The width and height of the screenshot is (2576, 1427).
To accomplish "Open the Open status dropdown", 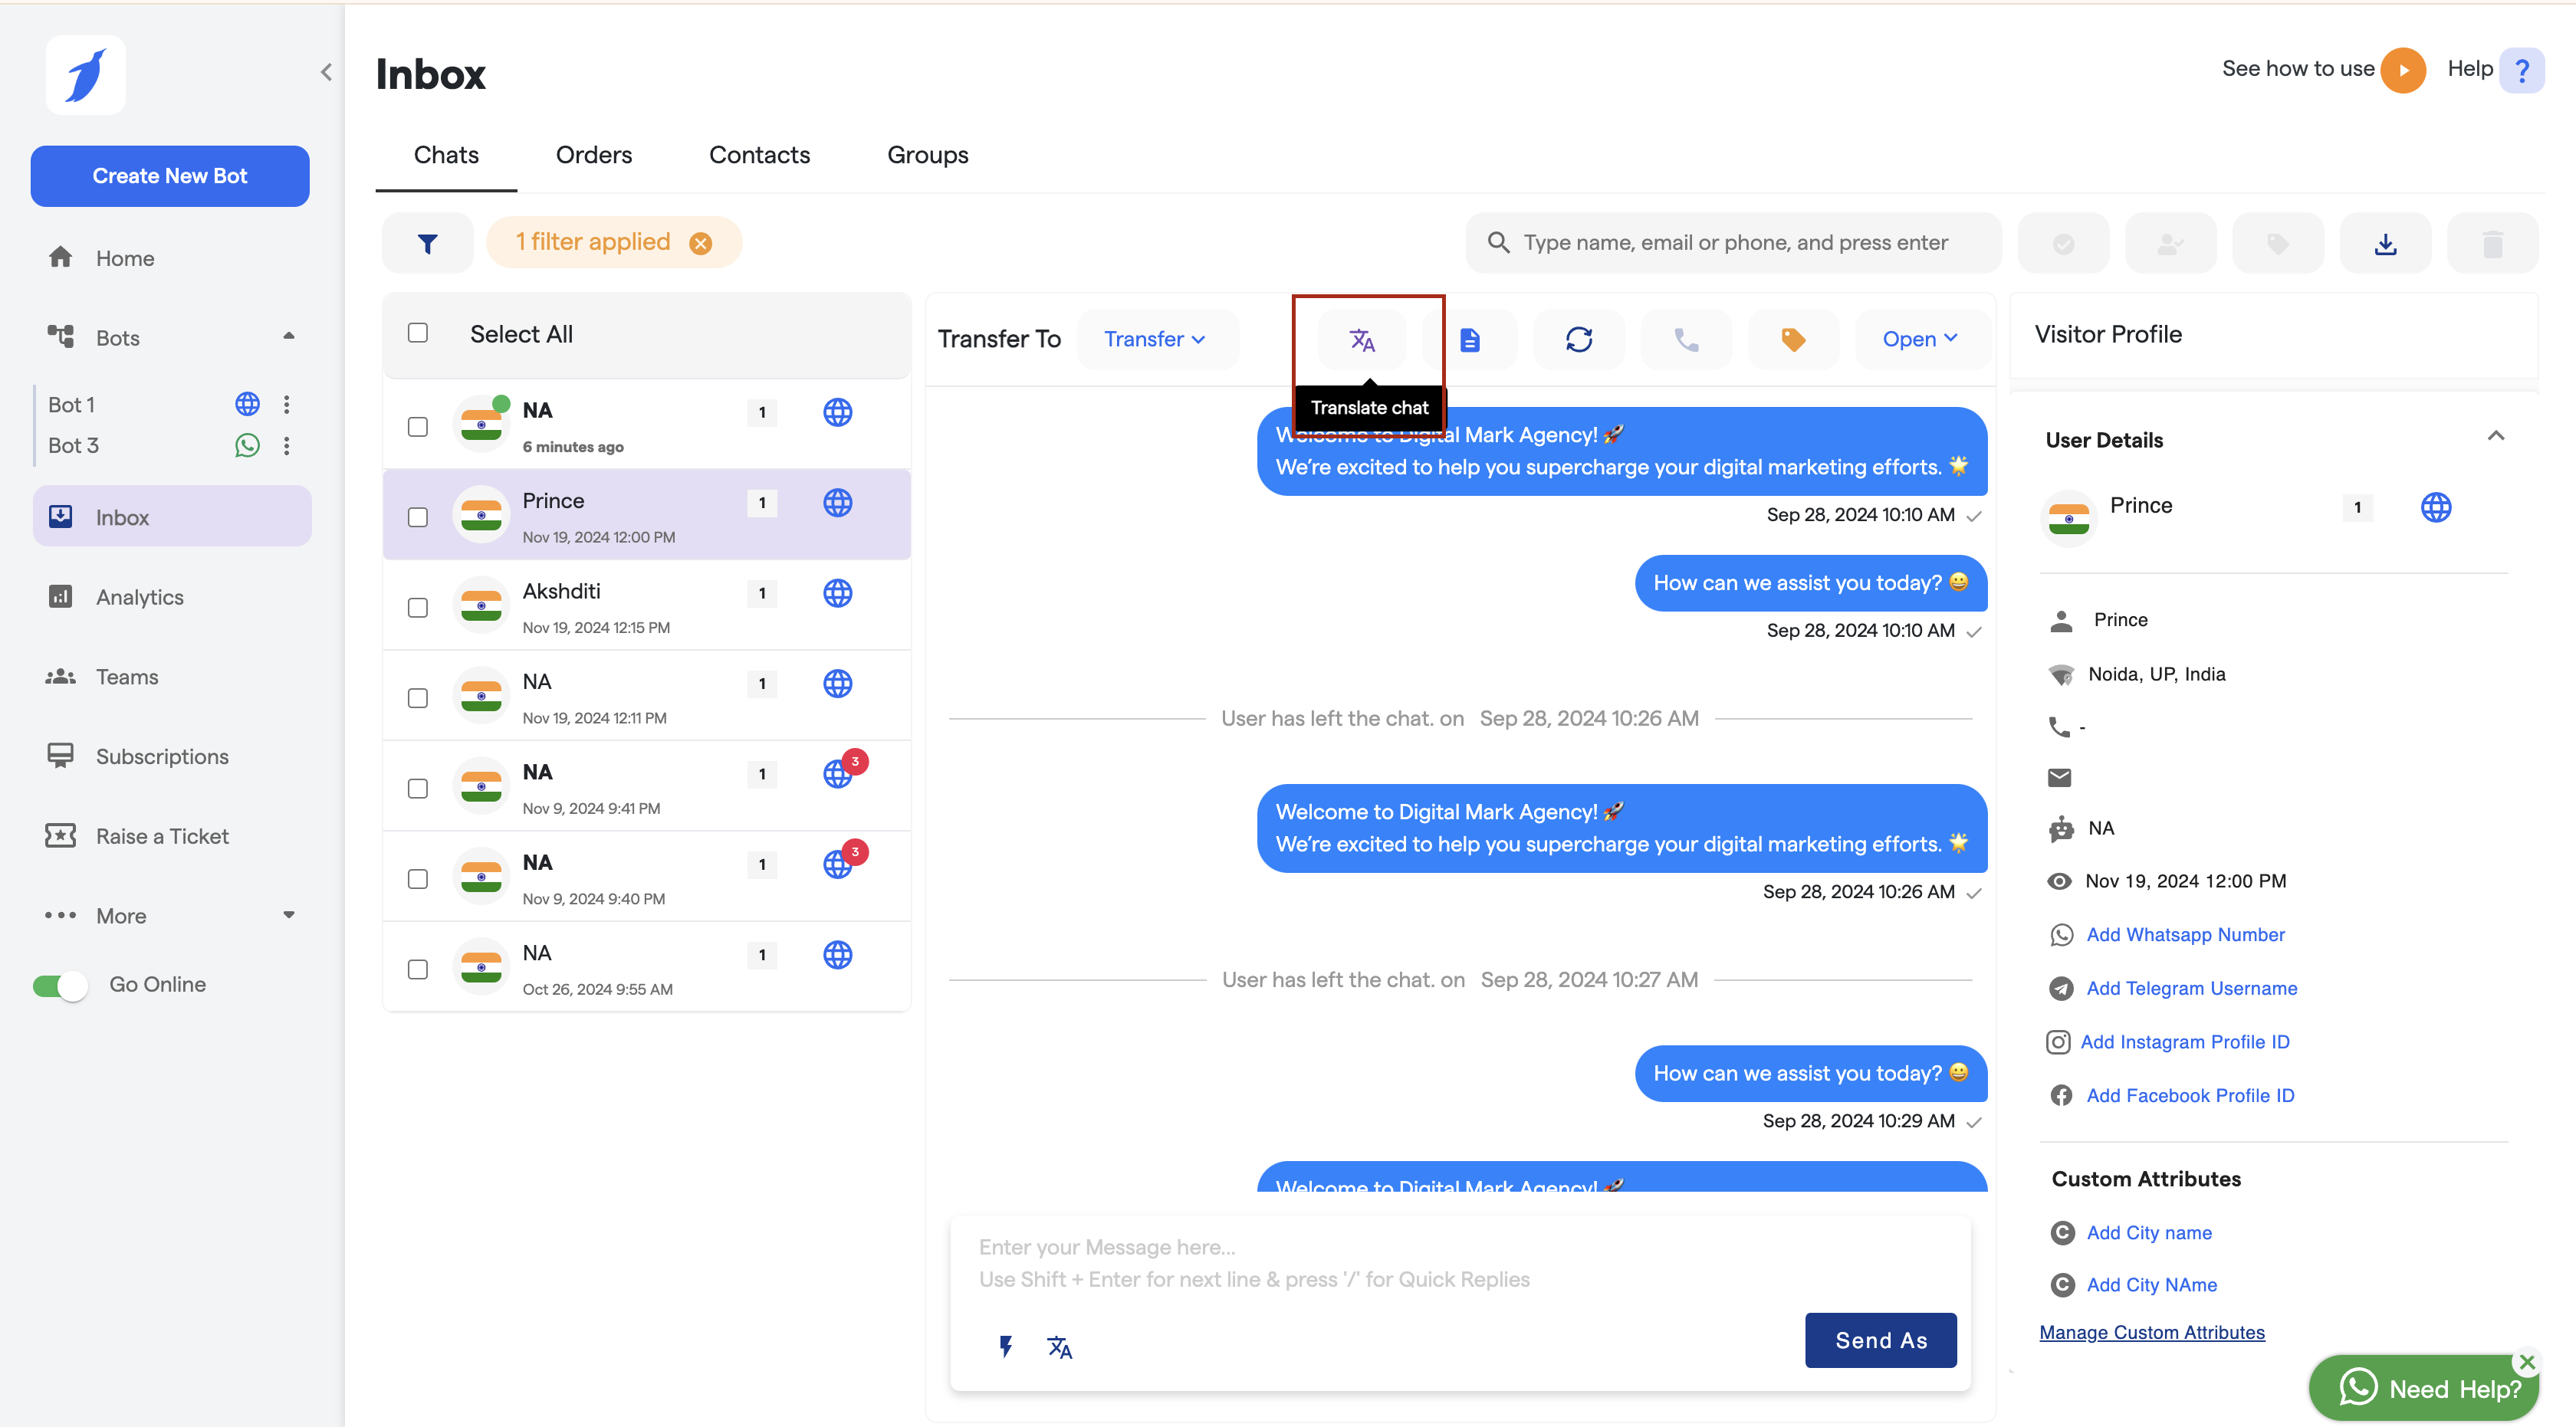I will pyautogui.click(x=1919, y=340).
